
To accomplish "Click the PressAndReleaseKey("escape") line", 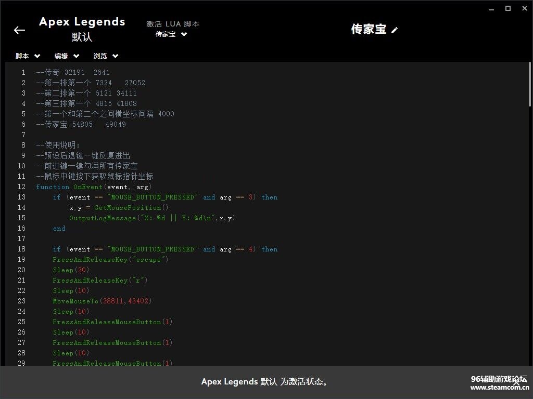I will pyautogui.click(x=110, y=260).
